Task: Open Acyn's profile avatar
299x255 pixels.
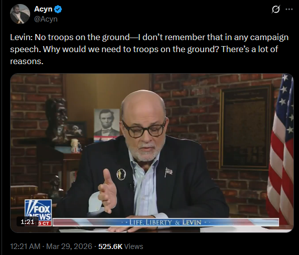Action: pos(20,14)
